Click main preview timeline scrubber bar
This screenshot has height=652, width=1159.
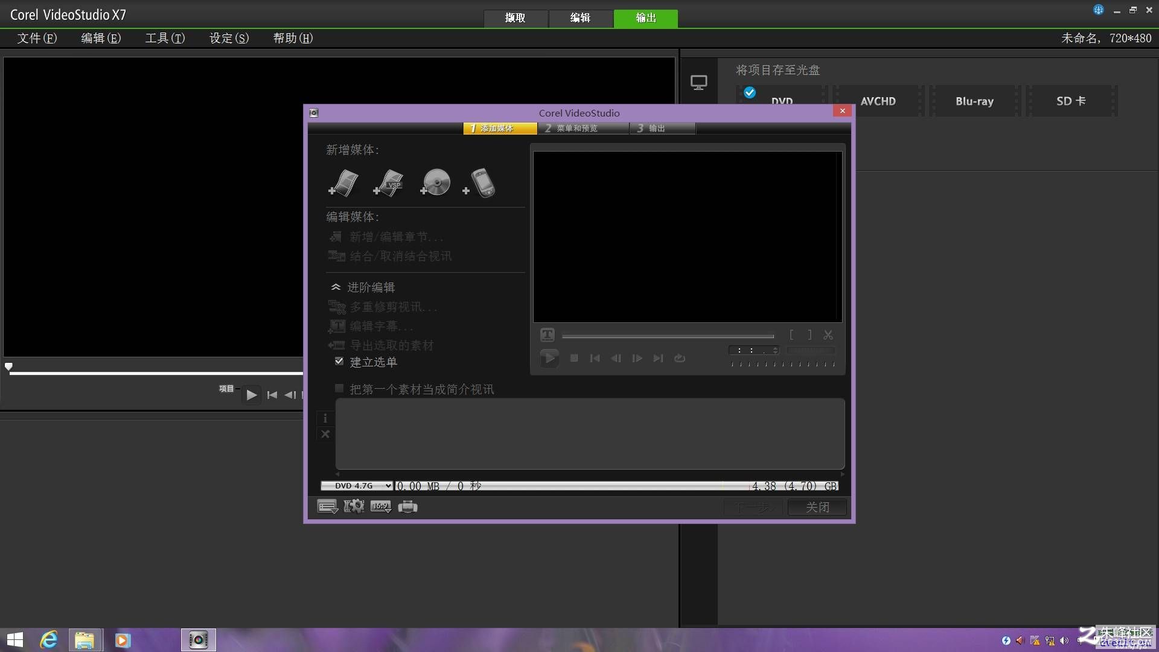pos(156,373)
